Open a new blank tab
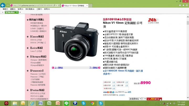The width and height of the screenshot is (189, 106). coord(91,6)
